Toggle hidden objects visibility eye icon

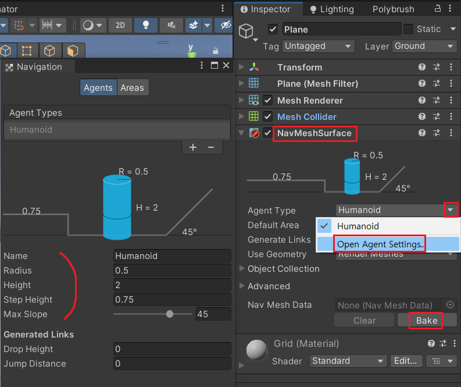coord(226,25)
